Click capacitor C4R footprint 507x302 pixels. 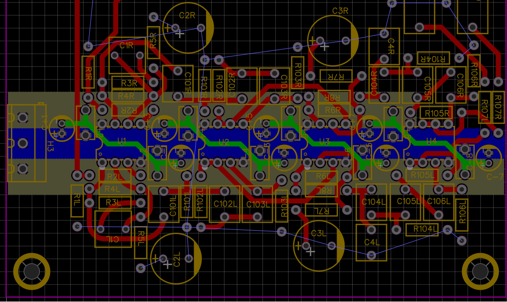384,46
